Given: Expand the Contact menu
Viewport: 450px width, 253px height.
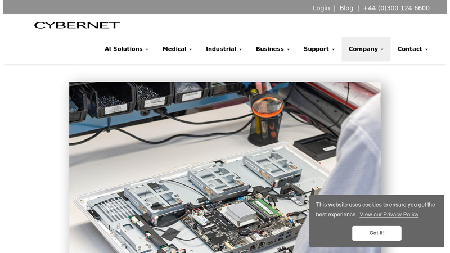Looking at the screenshot, I should [412, 49].
